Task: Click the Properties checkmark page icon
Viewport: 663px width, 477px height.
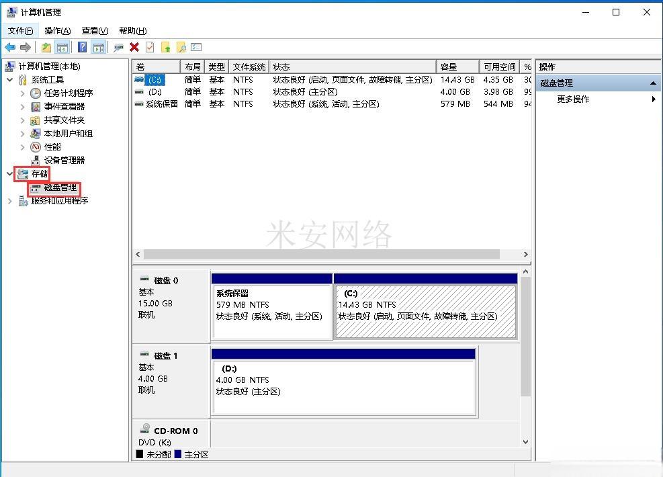Action: 150,47
